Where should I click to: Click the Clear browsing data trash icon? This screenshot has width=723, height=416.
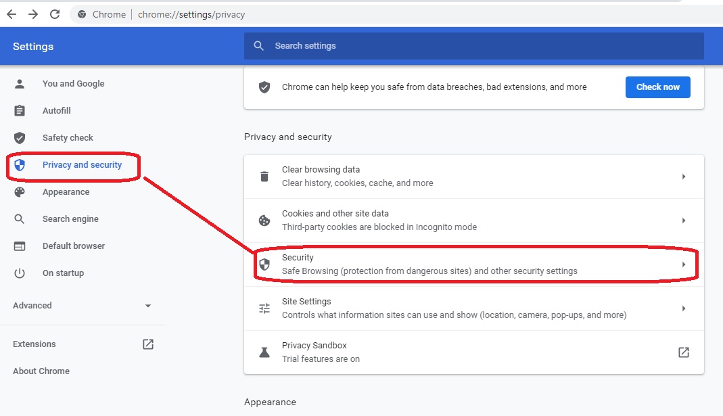[264, 177]
